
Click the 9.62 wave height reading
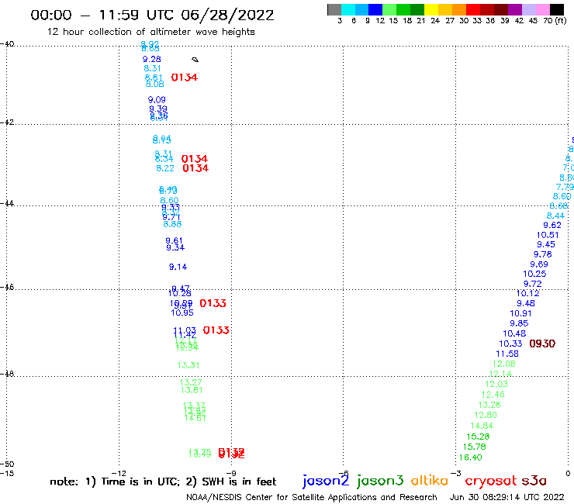coord(552,225)
